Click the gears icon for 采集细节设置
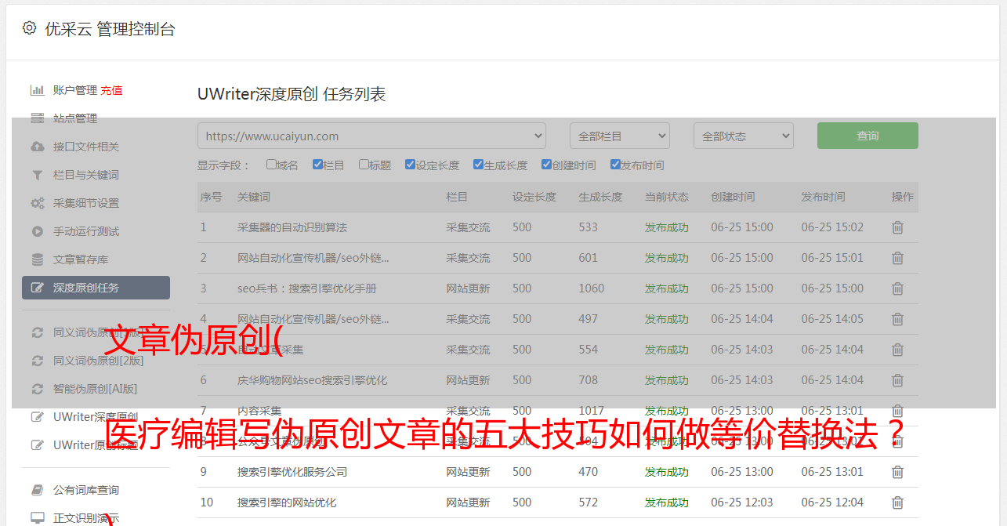 pyautogui.click(x=37, y=203)
